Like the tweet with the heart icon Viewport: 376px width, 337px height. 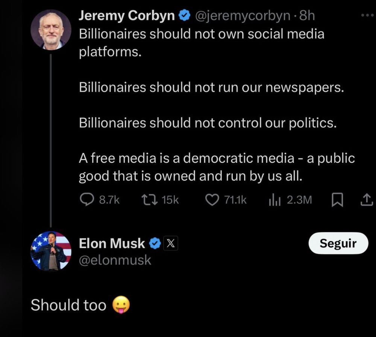(212, 200)
